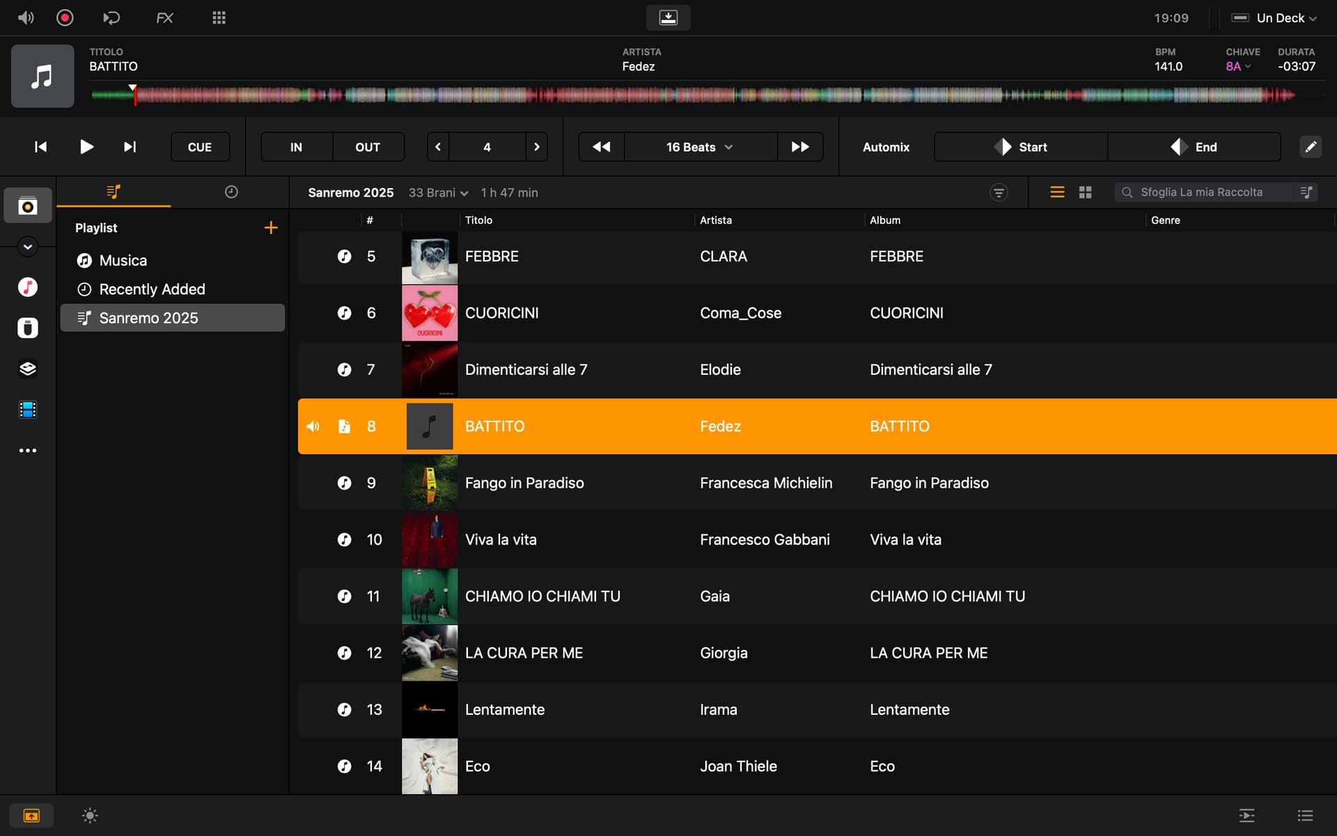1337x836 pixels.
Task: Switch to the history clock tab
Action: (231, 192)
